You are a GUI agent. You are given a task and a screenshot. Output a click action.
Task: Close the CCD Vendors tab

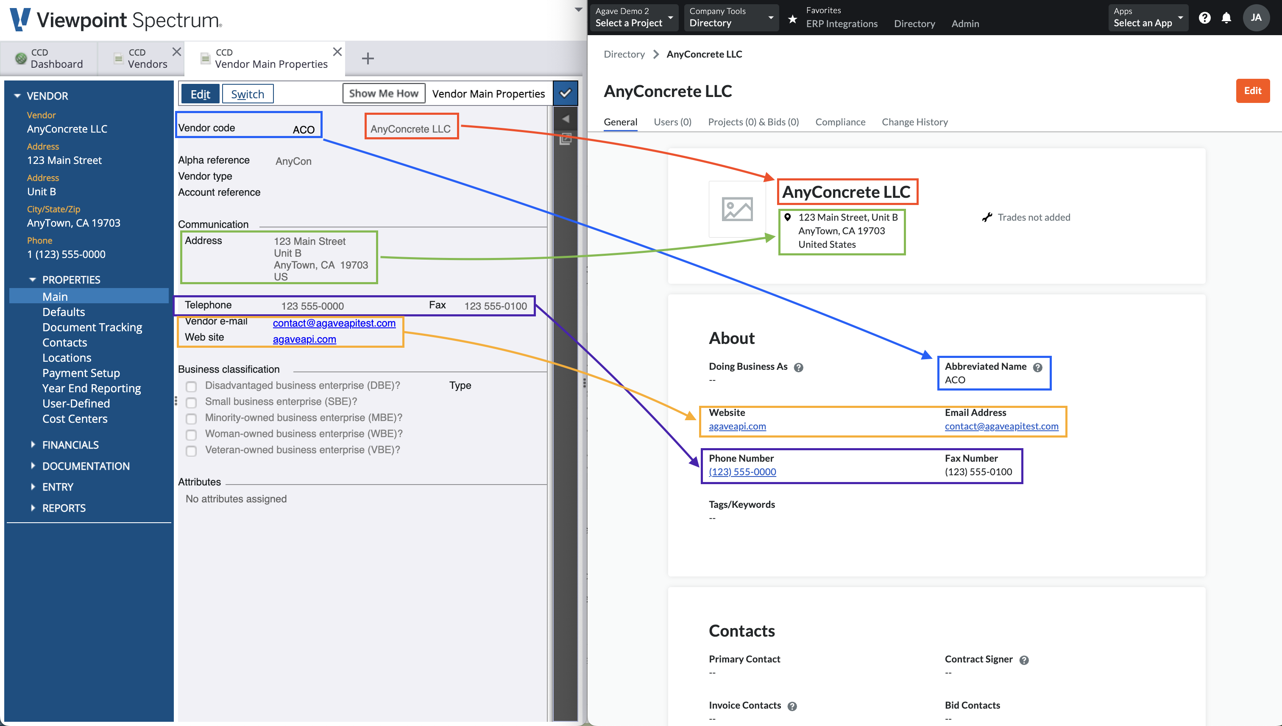click(177, 51)
